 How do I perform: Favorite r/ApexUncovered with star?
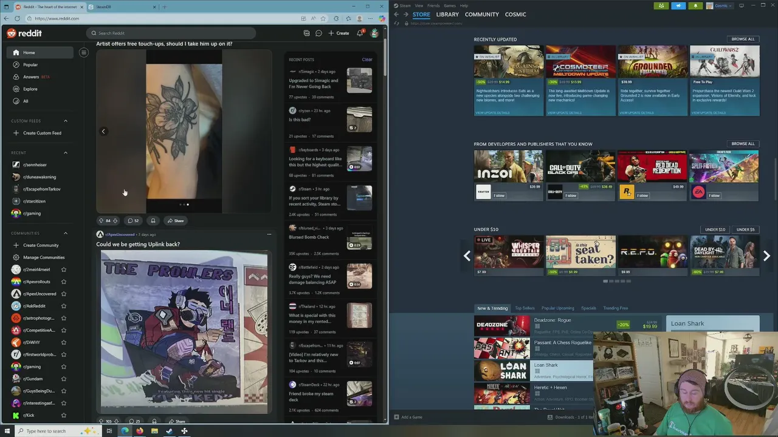[64, 294]
